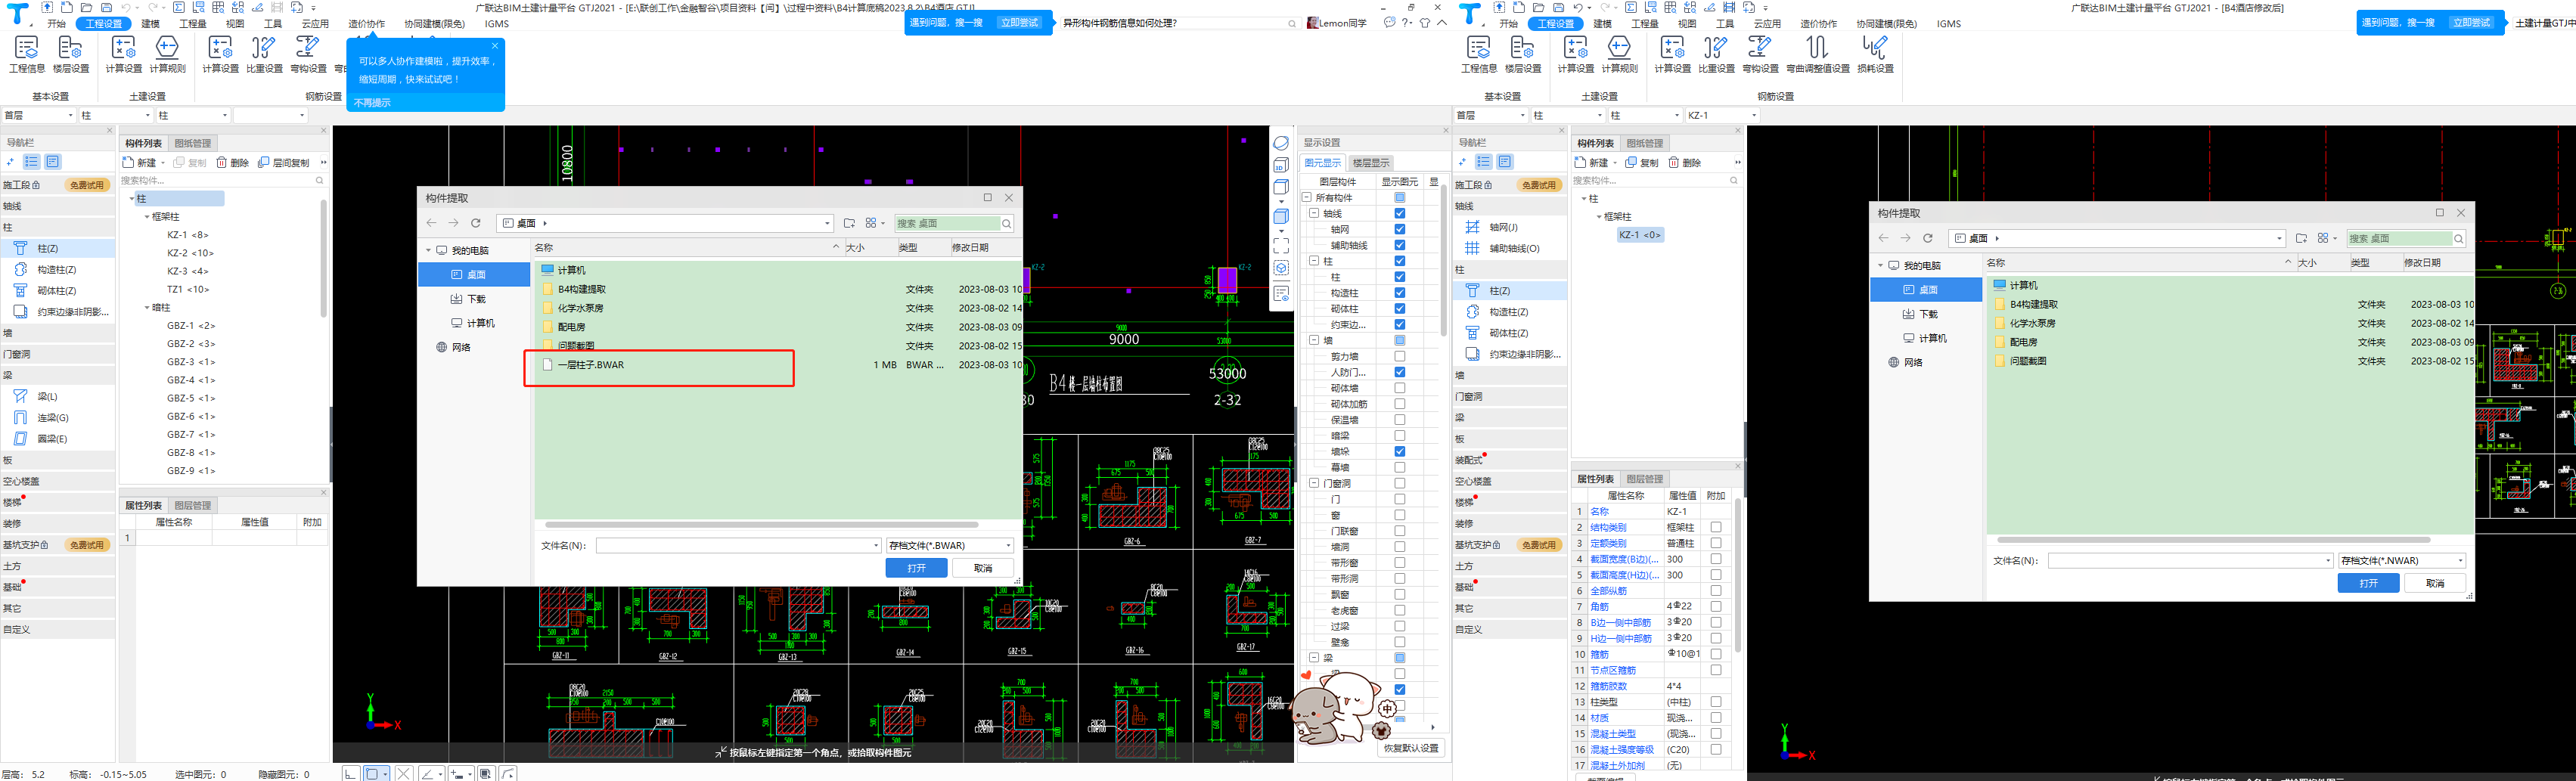Open 弯曲调整值设置 in the right window ribbon
This screenshot has width=2576, height=781.
tap(1818, 55)
